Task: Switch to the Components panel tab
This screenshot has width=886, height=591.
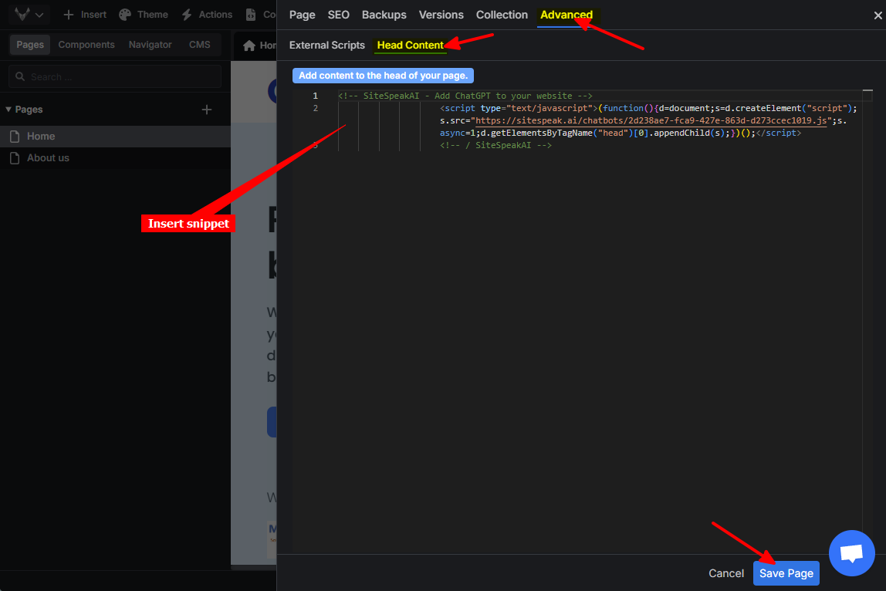Action: [x=86, y=45]
